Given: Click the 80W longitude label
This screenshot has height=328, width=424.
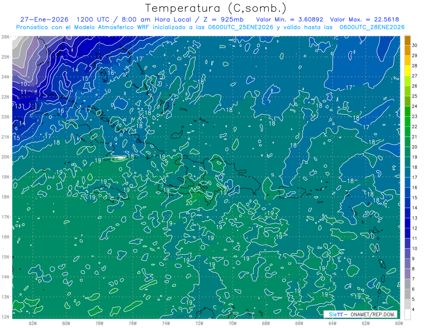Looking at the screenshot, I should 66,323.
